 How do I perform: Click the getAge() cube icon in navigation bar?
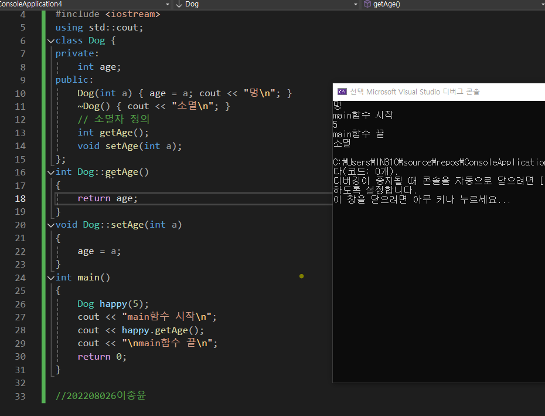point(367,4)
